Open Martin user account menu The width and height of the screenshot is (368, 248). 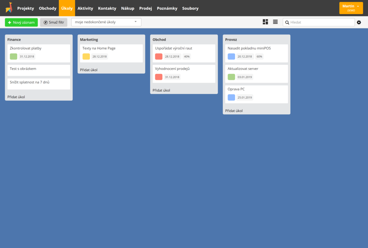[x=351, y=8]
